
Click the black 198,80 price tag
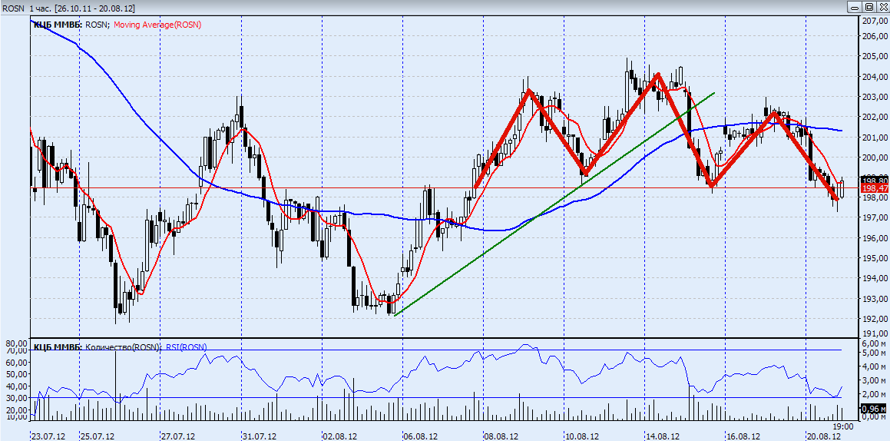point(874,179)
